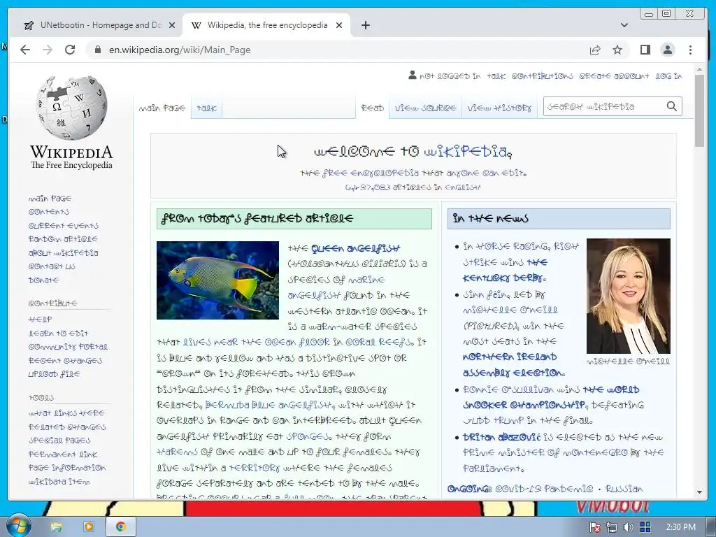Open the Talk page tab

point(206,108)
